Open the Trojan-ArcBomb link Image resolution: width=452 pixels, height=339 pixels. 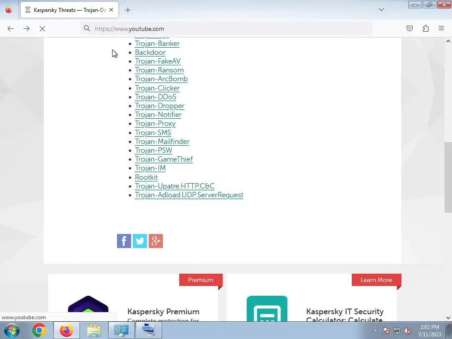tap(161, 79)
